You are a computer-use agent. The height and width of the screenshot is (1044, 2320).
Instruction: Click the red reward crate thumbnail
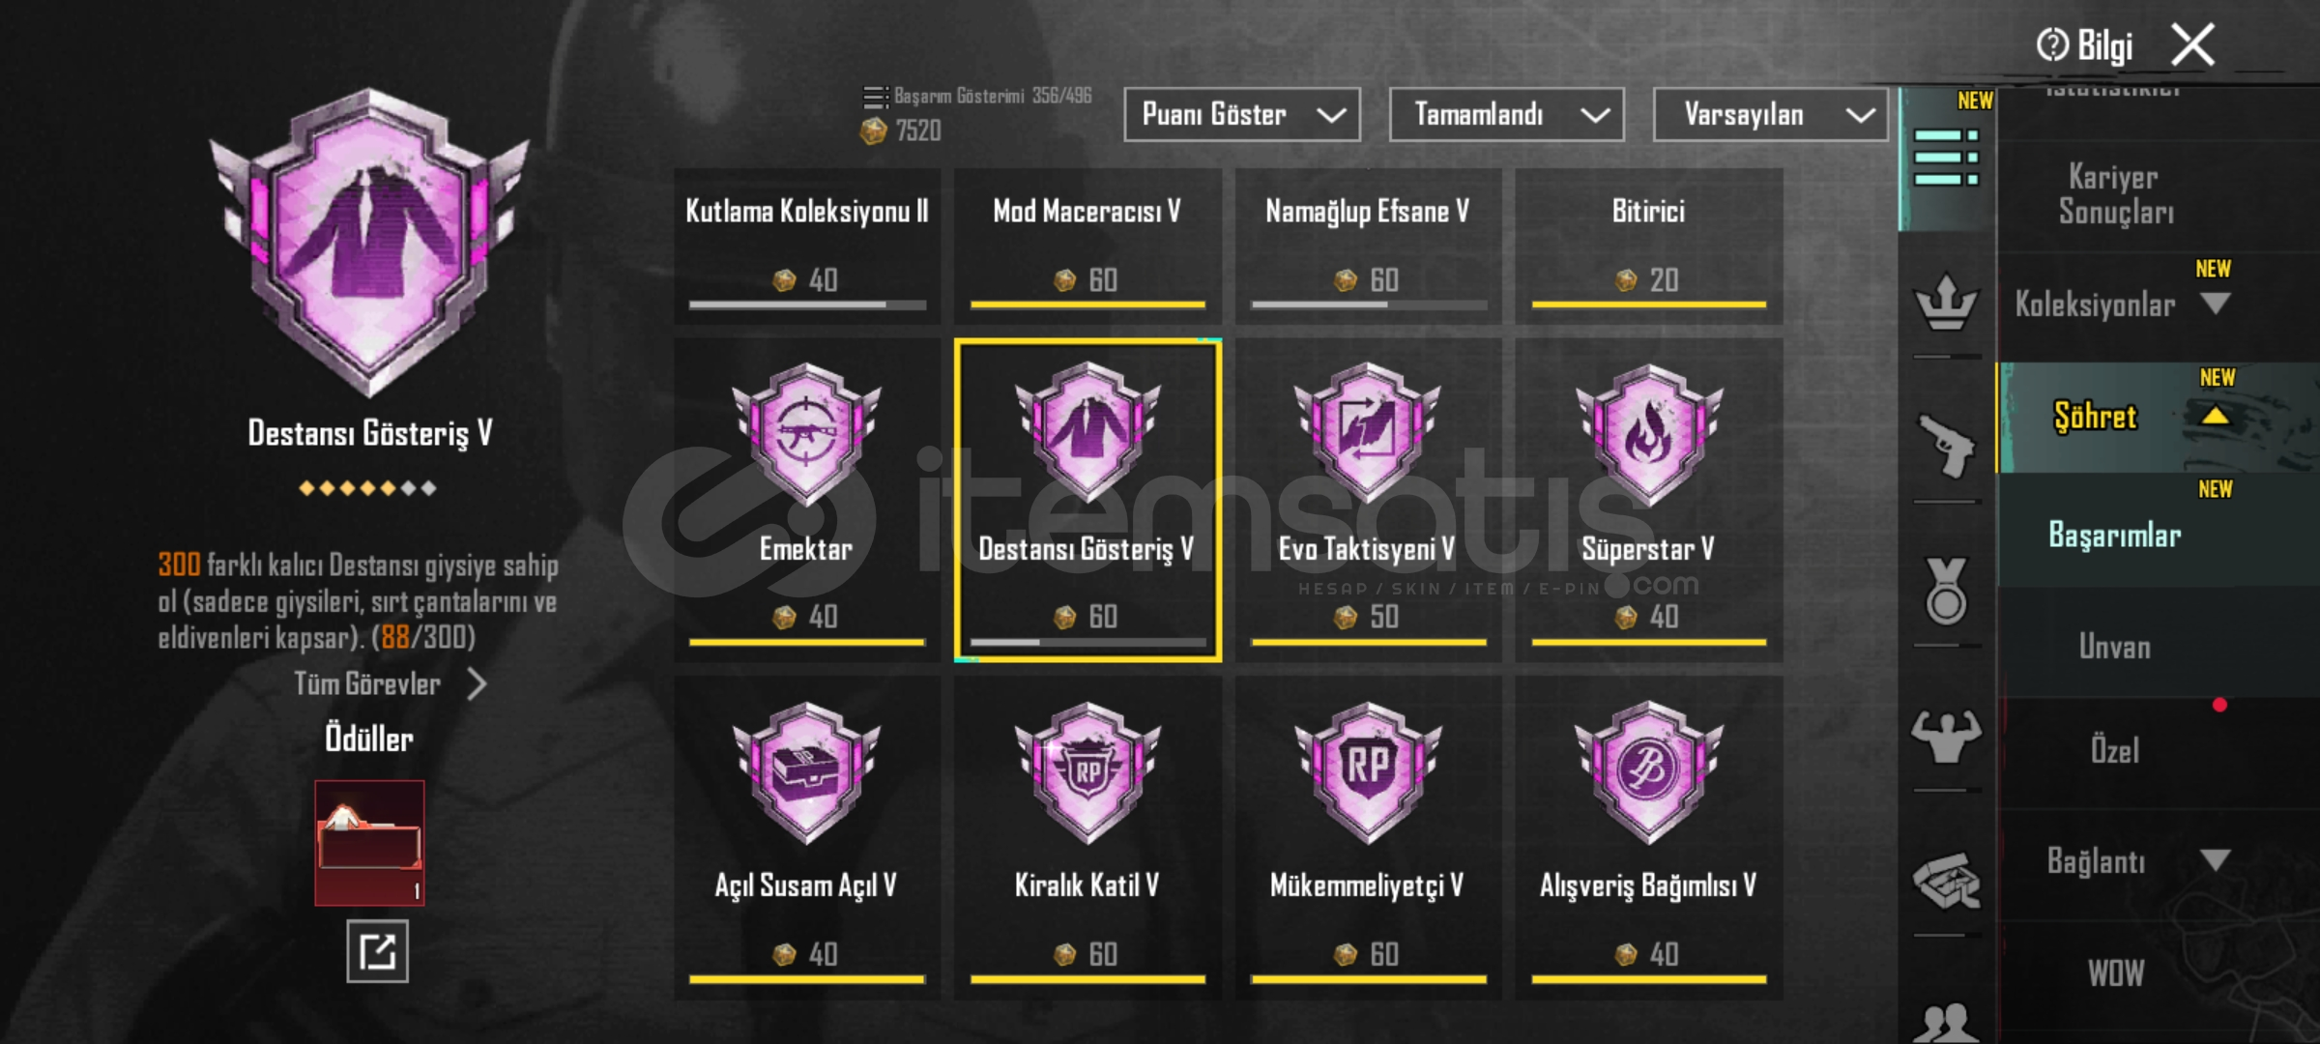point(369,843)
